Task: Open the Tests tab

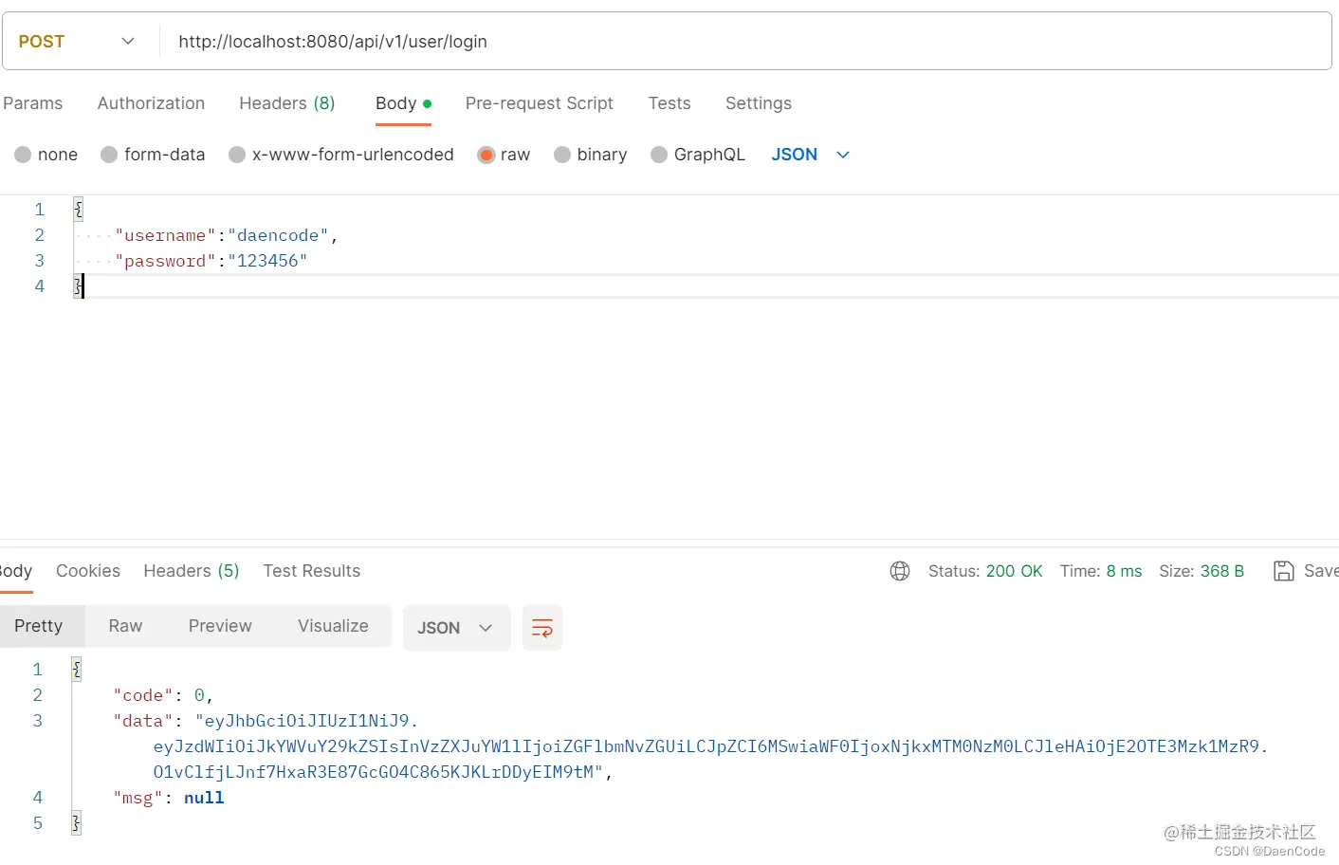Action: click(x=669, y=103)
